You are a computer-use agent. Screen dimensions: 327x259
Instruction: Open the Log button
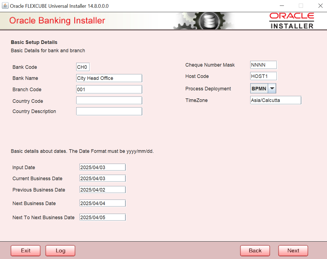pos(60,250)
